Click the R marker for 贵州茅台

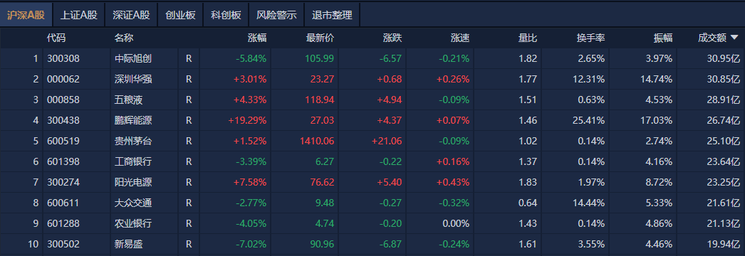click(189, 141)
